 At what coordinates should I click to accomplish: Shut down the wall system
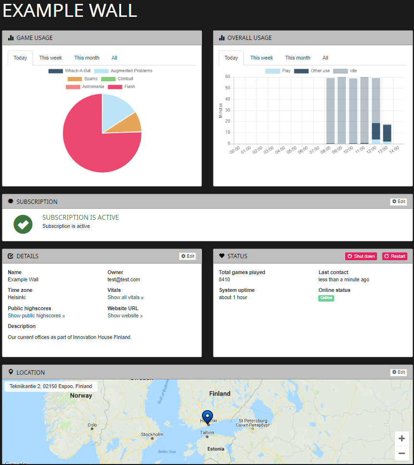coord(361,256)
